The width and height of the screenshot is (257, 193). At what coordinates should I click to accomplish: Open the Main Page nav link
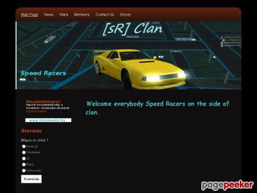click(x=29, y=14)
